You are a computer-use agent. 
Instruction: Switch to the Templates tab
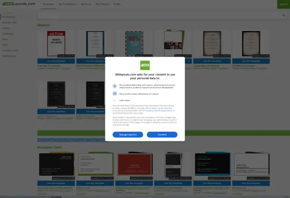(x=48, y=4)
